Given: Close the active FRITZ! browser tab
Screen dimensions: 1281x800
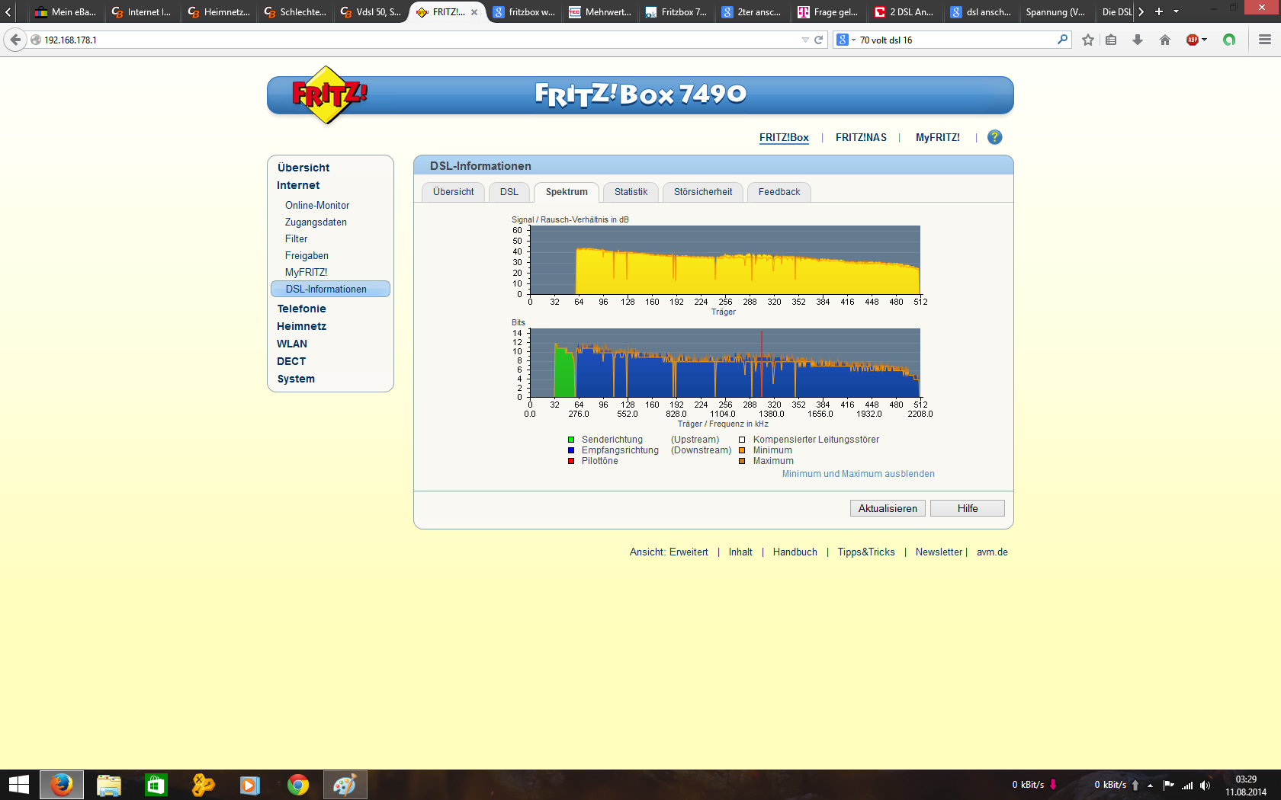Looking at the screenshot, I should [x=474, y=12].
